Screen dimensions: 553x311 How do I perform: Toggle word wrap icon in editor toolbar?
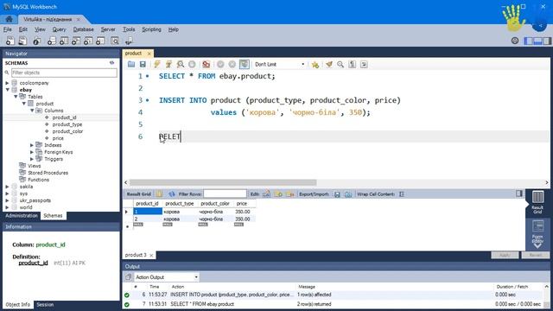tap(364, 64)
